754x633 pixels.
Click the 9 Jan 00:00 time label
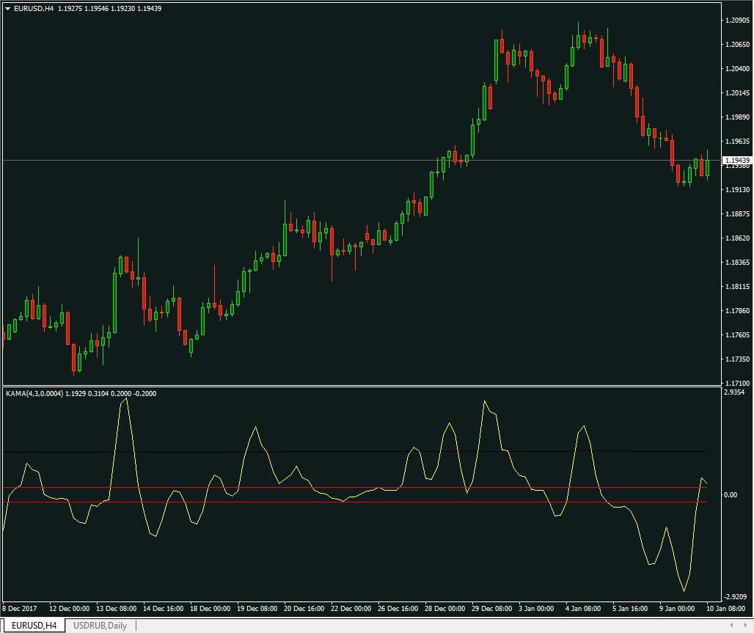point(677,609)
